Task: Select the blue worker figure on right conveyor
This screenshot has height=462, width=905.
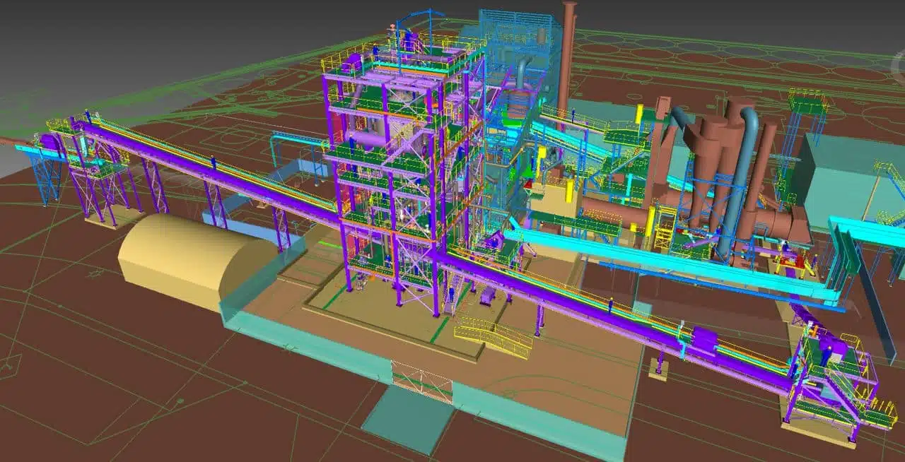Action: click(x=611, y=305)
